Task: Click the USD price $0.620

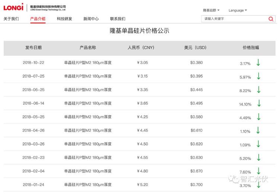Action: [196, 144]
